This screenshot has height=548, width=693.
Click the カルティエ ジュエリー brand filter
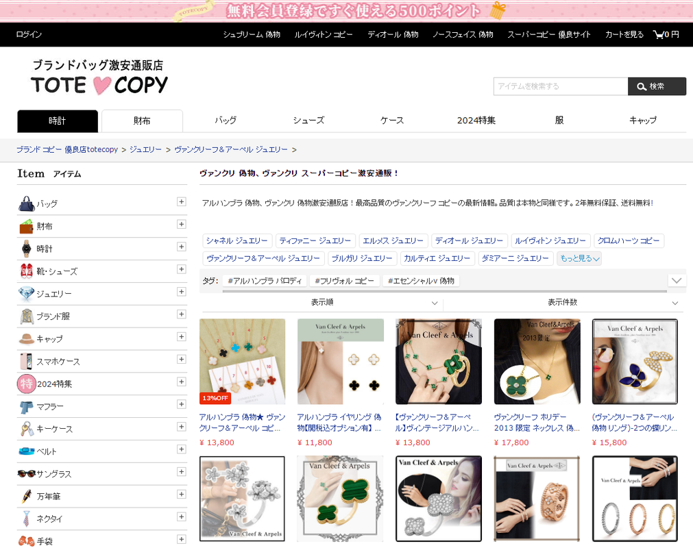tap(437, 258)
